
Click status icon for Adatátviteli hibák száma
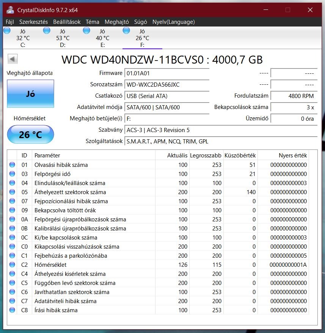click(12, 301)
